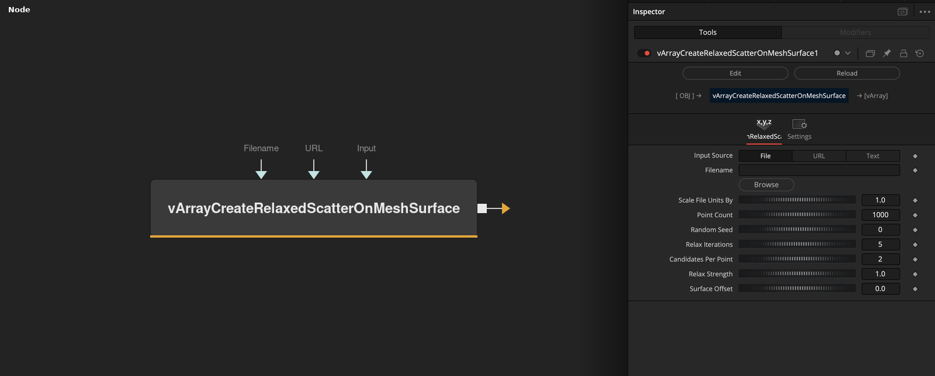This screenshot has height=376, width=935.
Task: Click the Reload button
Action: click(x=847, y=73)
